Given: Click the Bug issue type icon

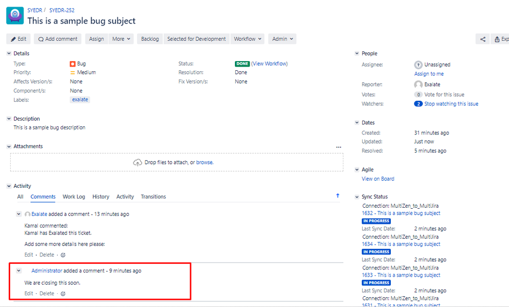Looking at the screenshot, I should (73, 64).
